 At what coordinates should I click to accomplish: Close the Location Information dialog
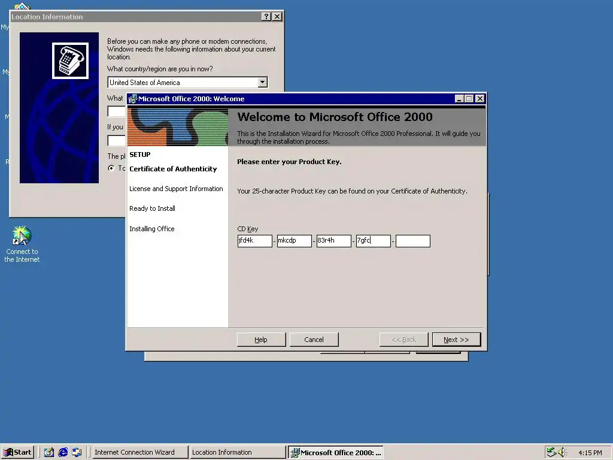coord(277,16)
